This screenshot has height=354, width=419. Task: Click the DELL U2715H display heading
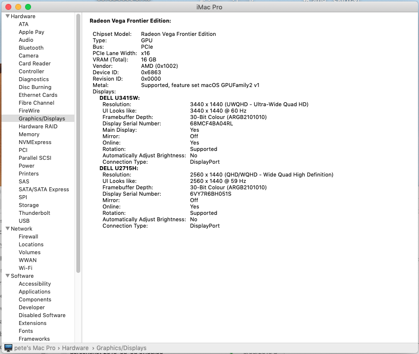(119, 168)
